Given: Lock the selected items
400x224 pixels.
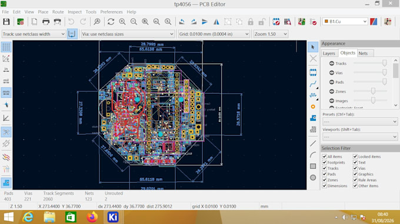Looking at the screenshot, I should tap(251, 22).
